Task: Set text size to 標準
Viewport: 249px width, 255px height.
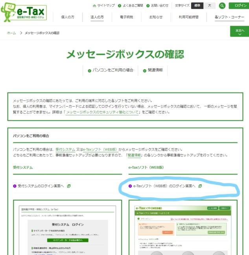Action: 197,6
